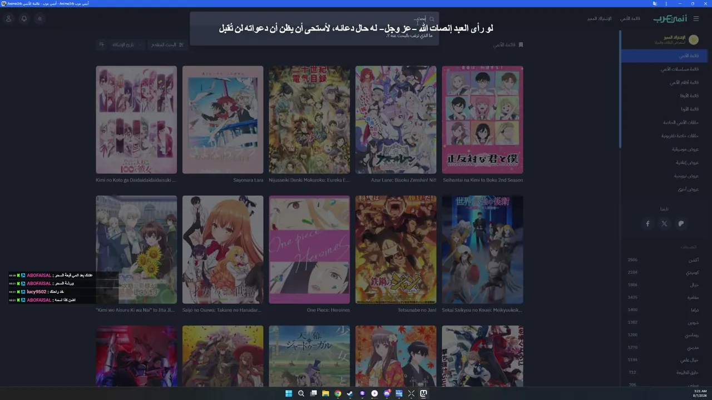Open the Seihantai na Kimi to Boku 2nd Season poster

click(482, 119)
